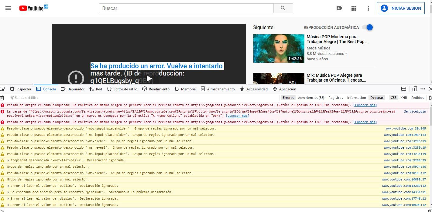Click in the Buscar search field
Screen dimensions: 432x212
(x=186, y=8)
